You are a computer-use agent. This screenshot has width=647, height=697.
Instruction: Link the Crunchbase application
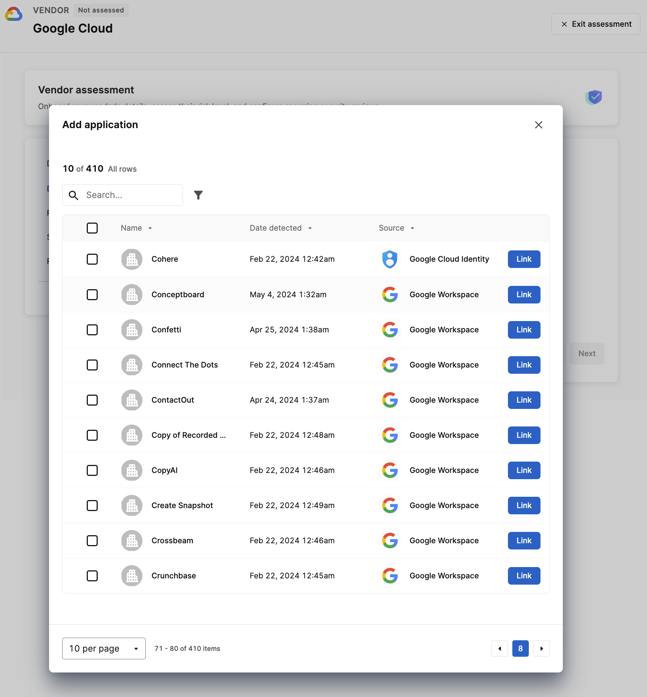524,576
